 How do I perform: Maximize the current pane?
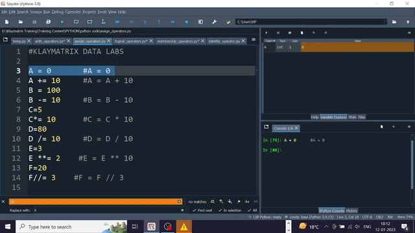(200, 22)
